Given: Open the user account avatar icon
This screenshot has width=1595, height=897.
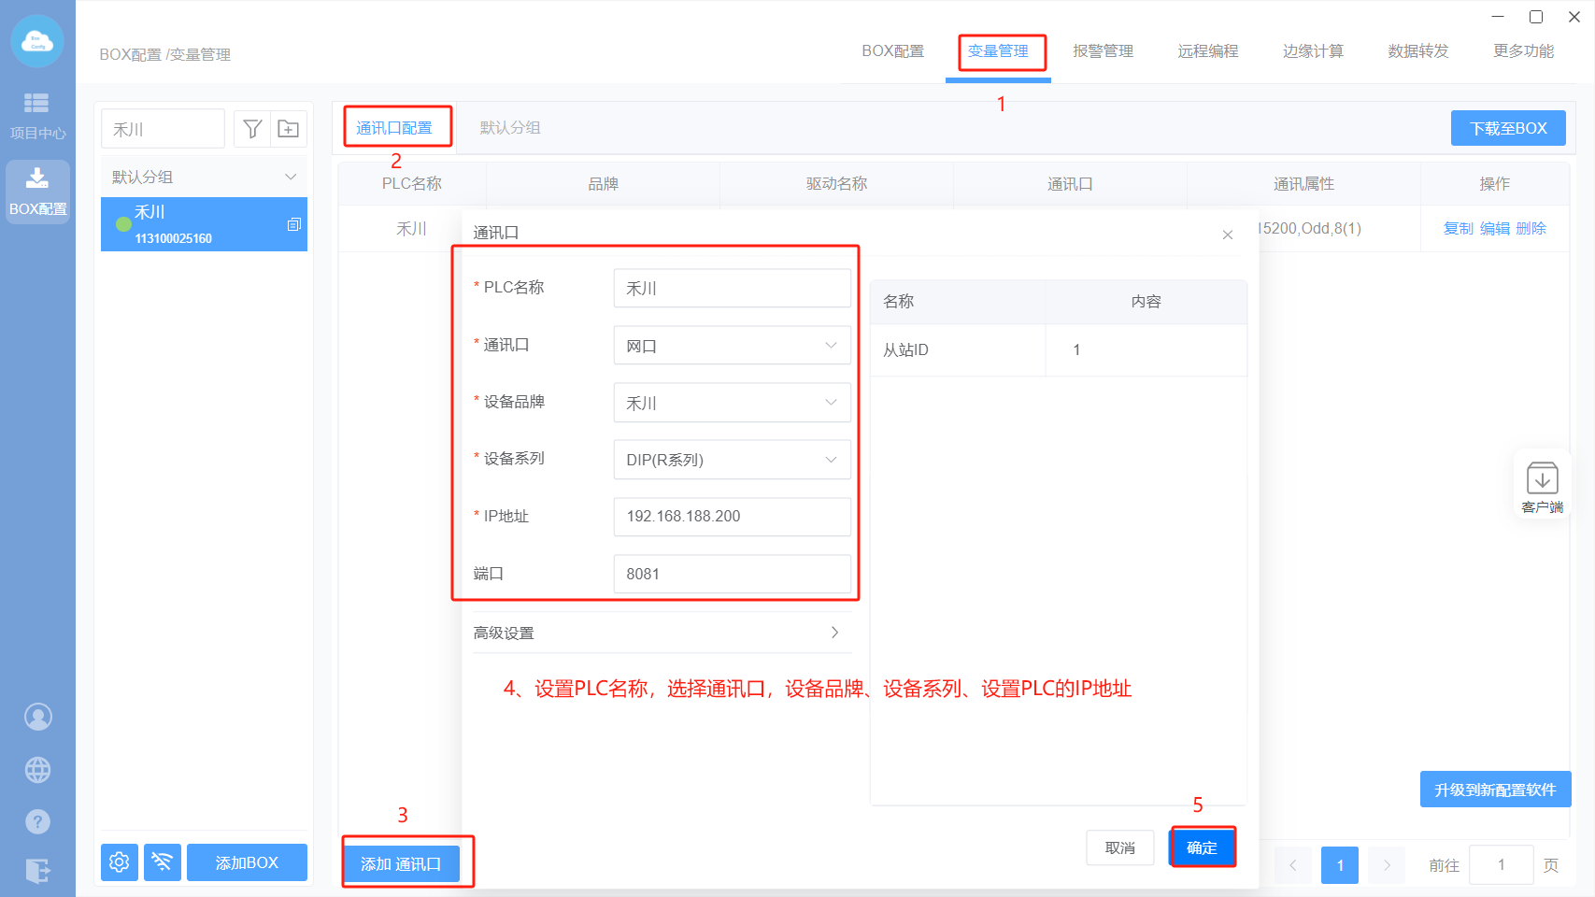Looking at the screenshot, I should pyautogui.click(x=37, y=717).
